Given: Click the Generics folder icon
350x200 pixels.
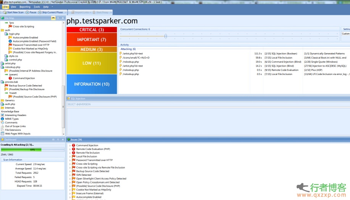Looking at the screenshot, I should click(2, 100).
